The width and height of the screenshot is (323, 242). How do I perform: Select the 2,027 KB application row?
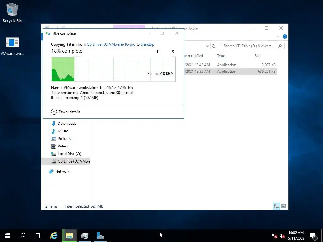(x=230, y=65)
